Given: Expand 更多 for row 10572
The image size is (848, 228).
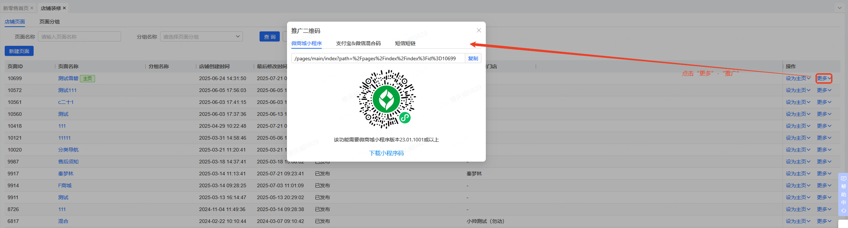Looking at the screenshot, I should [x=824, y=90].
